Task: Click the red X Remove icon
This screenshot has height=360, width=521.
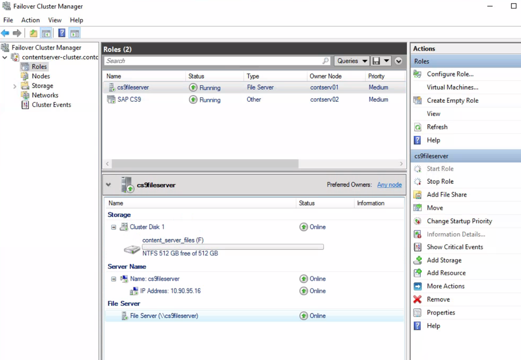Action: [x=417, y=299]
